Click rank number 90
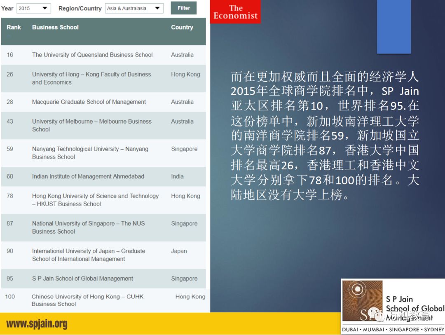The image size is (445, 335). point(10,251)
